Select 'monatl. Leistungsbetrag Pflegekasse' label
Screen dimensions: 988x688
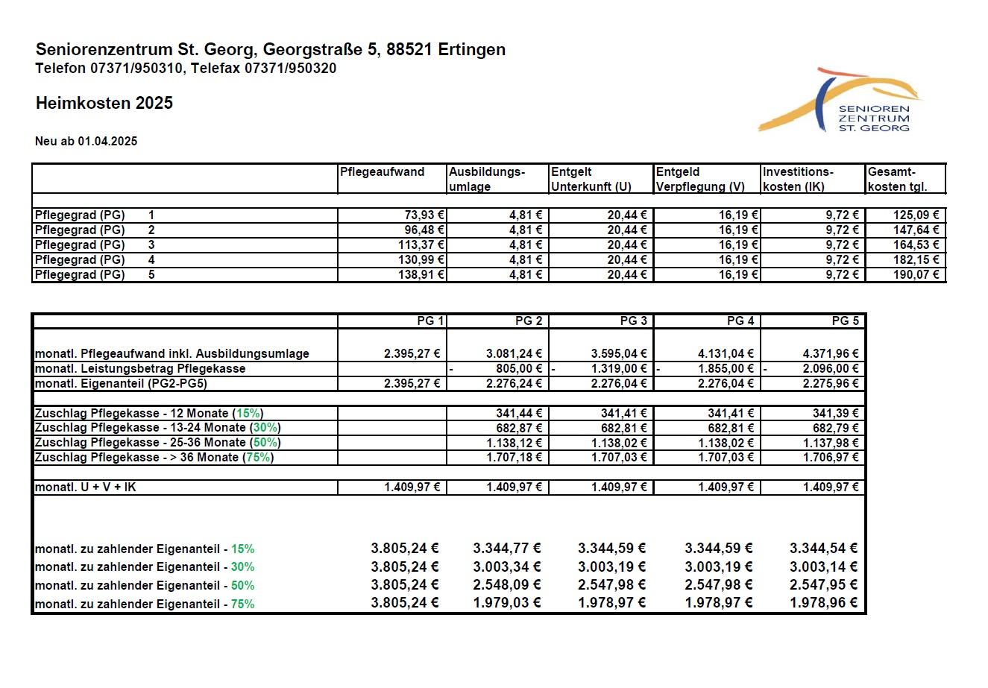pos(140,369)
